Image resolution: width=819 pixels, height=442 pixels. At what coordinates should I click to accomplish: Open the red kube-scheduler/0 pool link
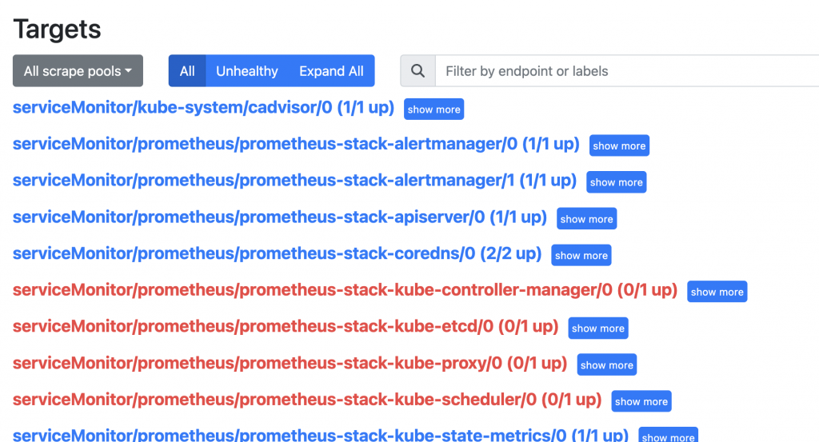point(307,400)
